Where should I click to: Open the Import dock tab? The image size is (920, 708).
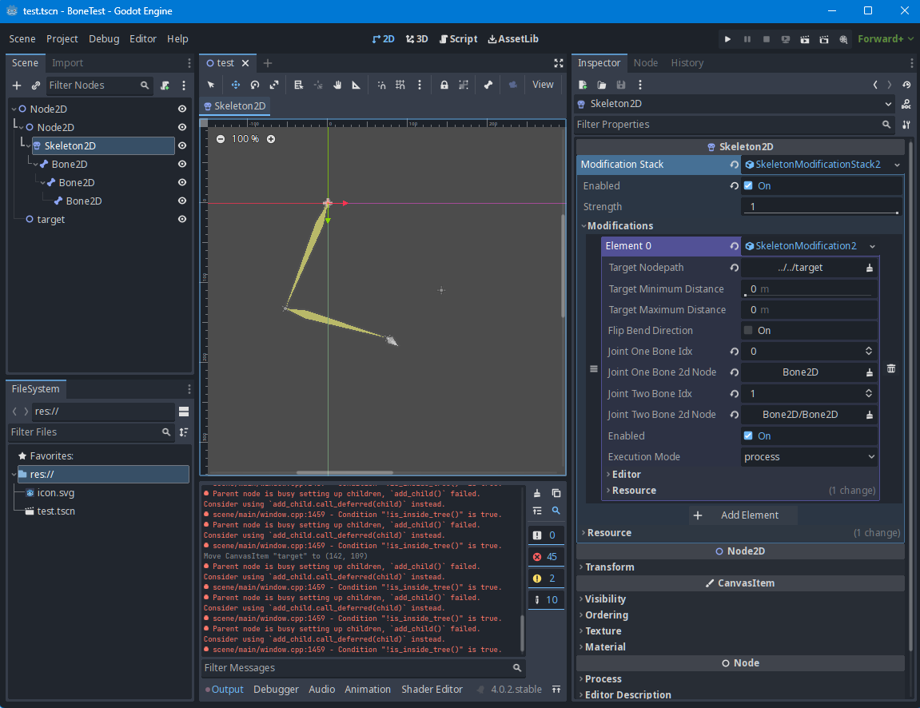(67, 63)
